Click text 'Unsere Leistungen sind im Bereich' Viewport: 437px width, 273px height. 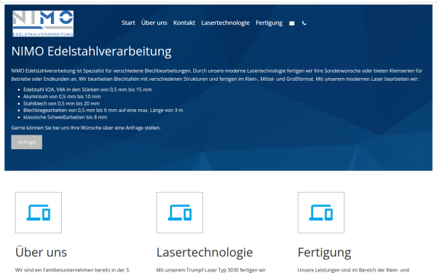click(353, 270)
